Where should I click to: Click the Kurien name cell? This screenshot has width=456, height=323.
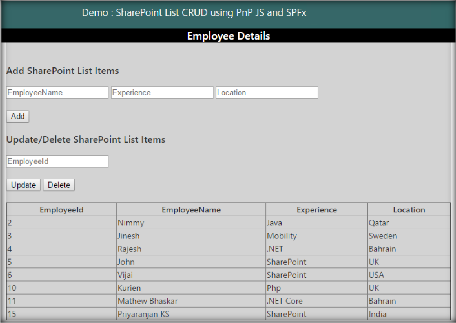(191, 288)
